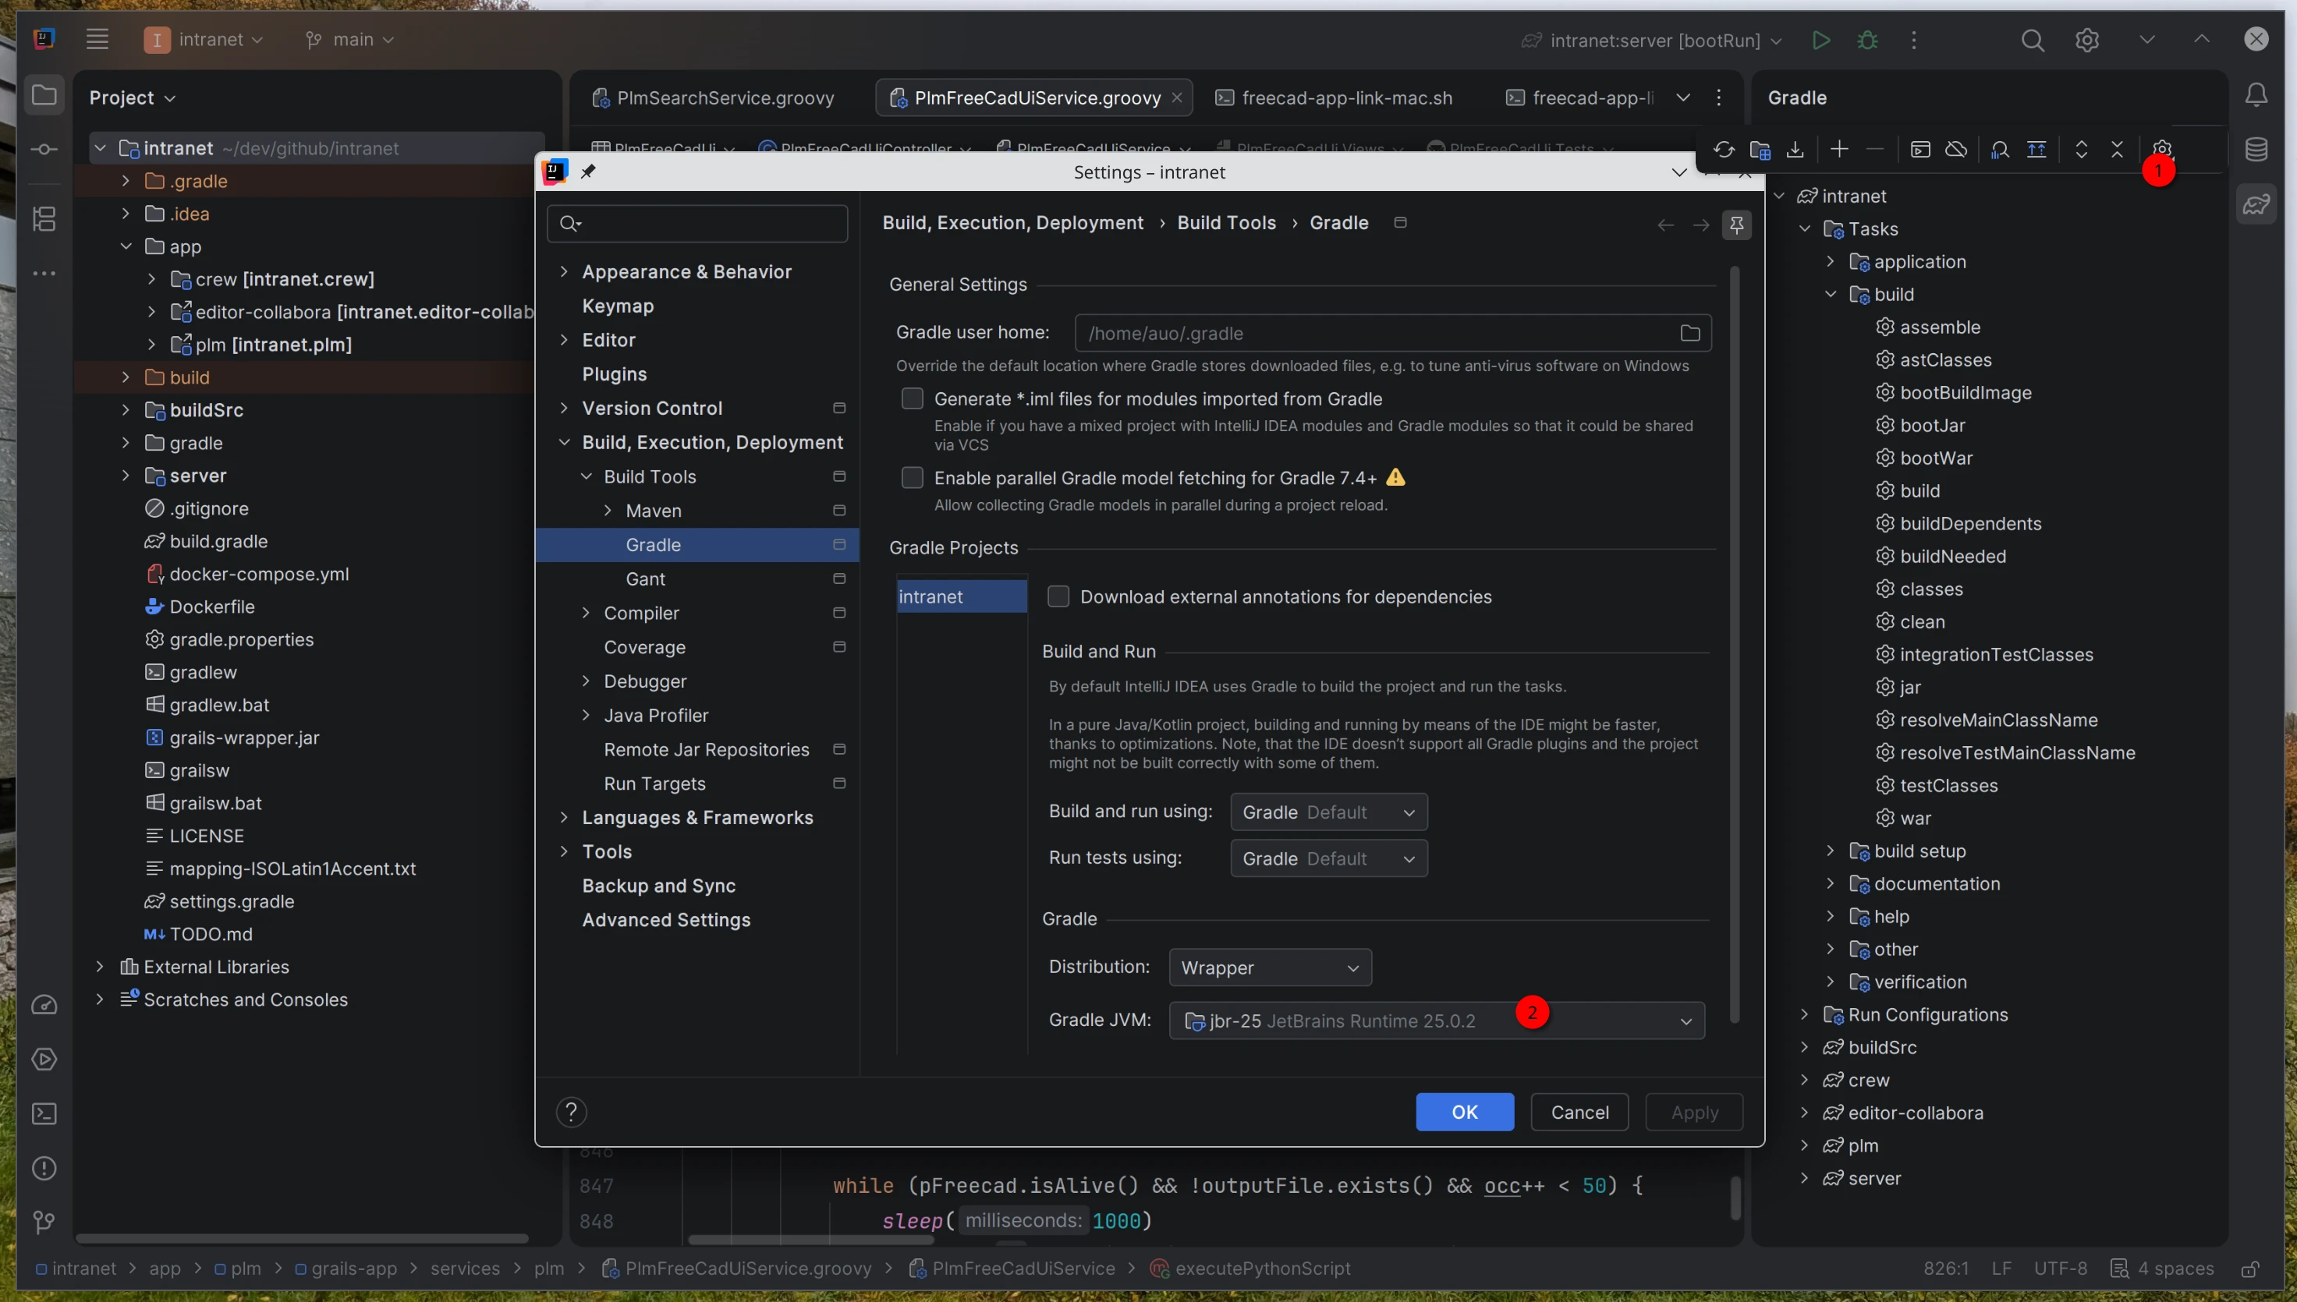This screenshot has width=2297, height=1302.
Task: Open Notifications bell in right sidebar
Action: coord(2256,95)
